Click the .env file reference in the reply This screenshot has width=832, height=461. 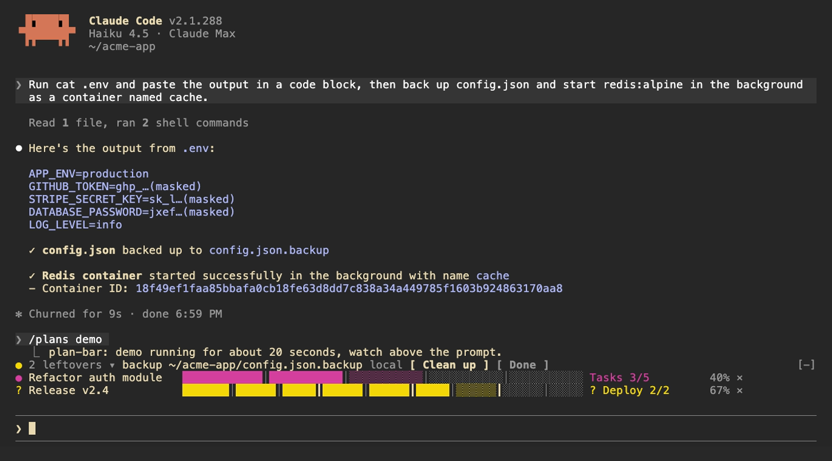pyautogui.click(x=196, y=149)
